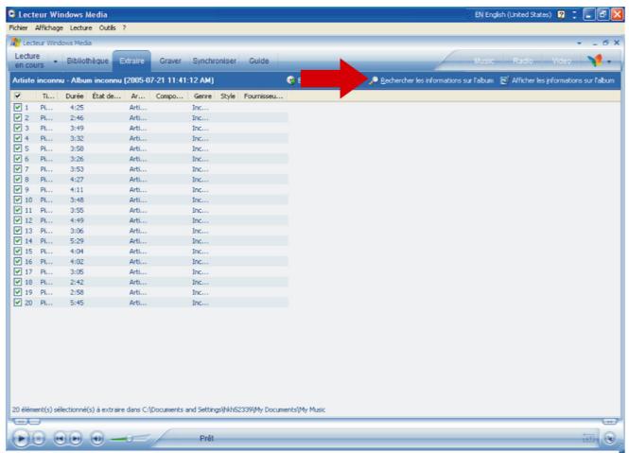This screenshot has width=629, height=453.
Task: Uncheck track 13 checkbox
Action: click(x=17, y=231)
